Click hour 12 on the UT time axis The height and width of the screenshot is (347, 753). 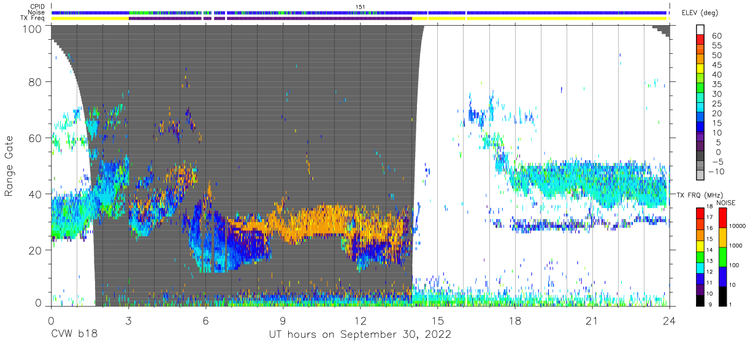pyautogui.click(x=360, y=321)
